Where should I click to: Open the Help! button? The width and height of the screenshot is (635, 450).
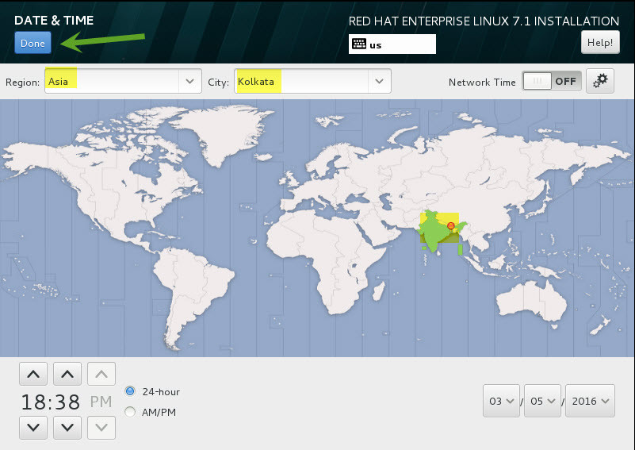[600, 42]
